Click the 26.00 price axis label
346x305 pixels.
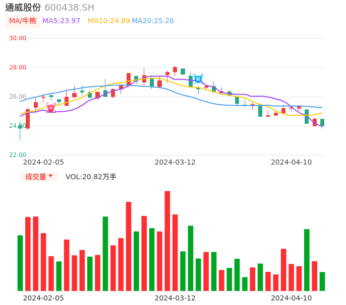pyautogui.click(x=18, y=97)
